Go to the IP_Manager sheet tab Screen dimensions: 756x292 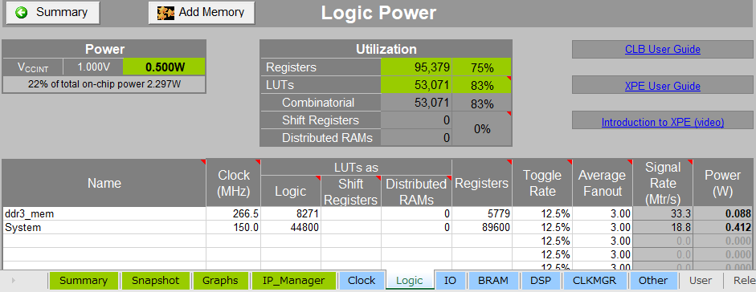tap(293, 281)
